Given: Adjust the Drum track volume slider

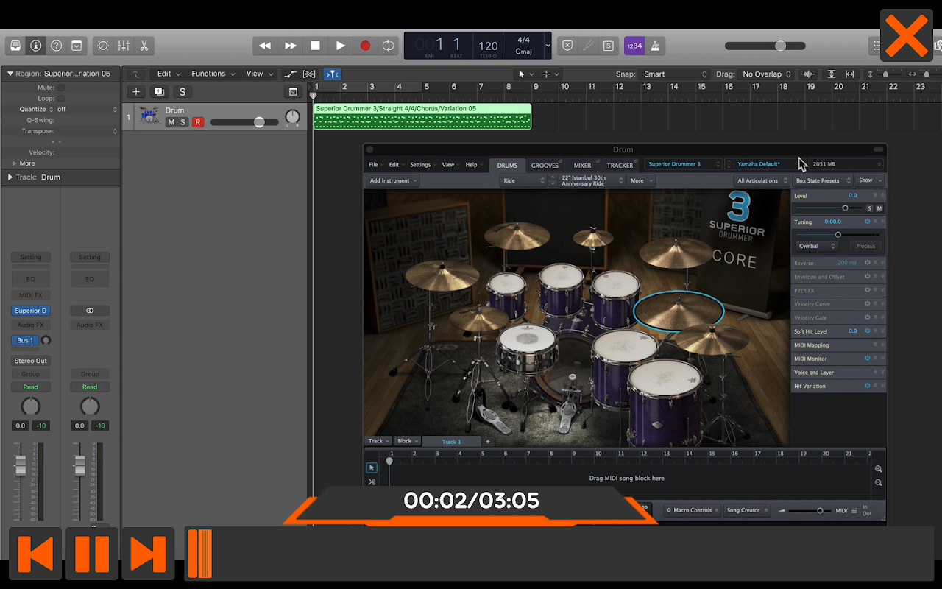Looking at the screenshot, I should click(x=259, y=122).
